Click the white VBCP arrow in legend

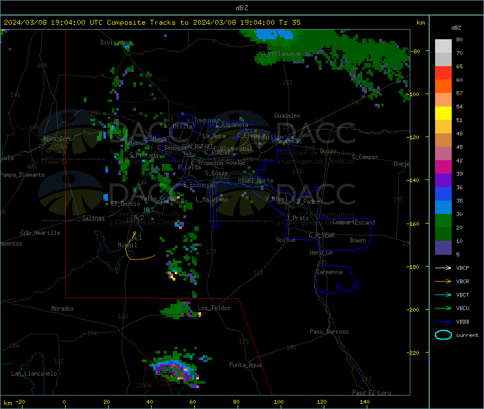tap(443, 268)
